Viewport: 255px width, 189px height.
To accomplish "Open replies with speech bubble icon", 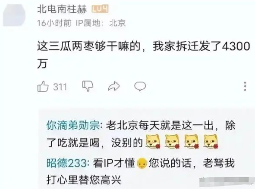I will 140,86.
